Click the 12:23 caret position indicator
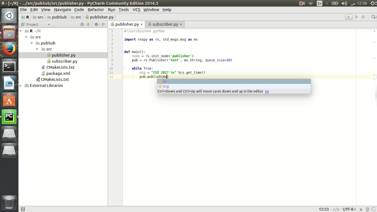Image resolution: width=377 pixels, height=212 pixels. tap(324, 209)
